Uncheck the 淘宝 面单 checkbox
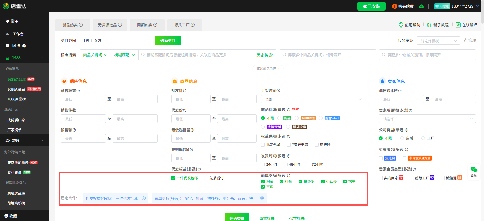This screenshot has width=484, height=221. [x=263, y=181]
